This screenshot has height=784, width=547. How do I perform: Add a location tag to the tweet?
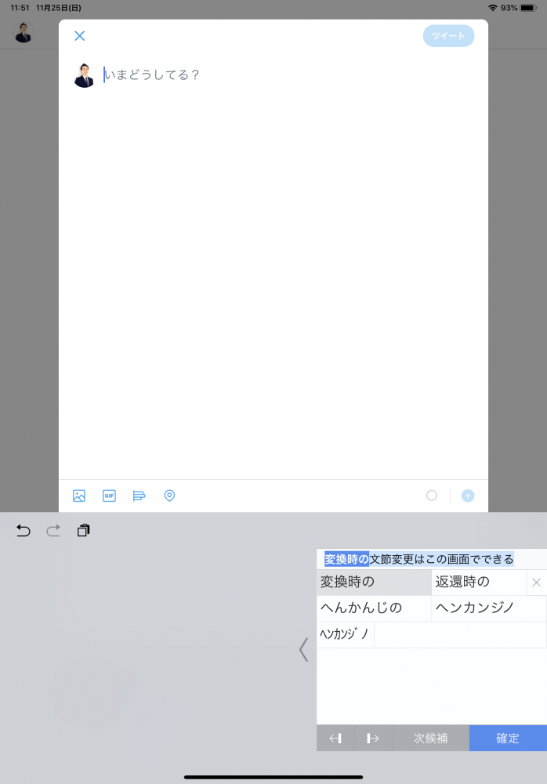pos(169,495)
